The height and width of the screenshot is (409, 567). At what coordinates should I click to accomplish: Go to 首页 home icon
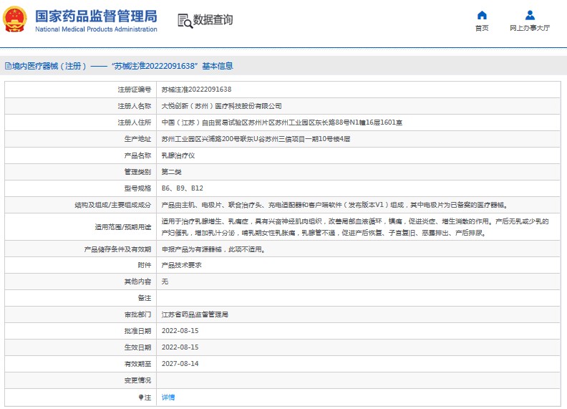(482, 15)
